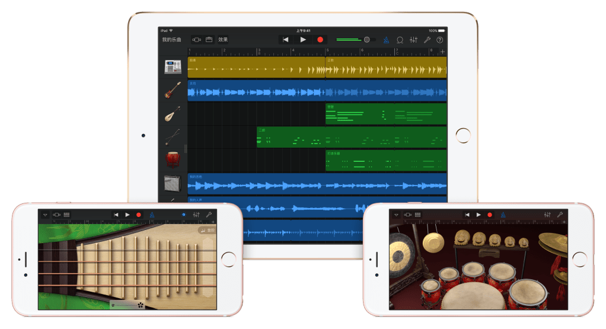
Task: Play the song on iPad
Action: tap(303, 40)
